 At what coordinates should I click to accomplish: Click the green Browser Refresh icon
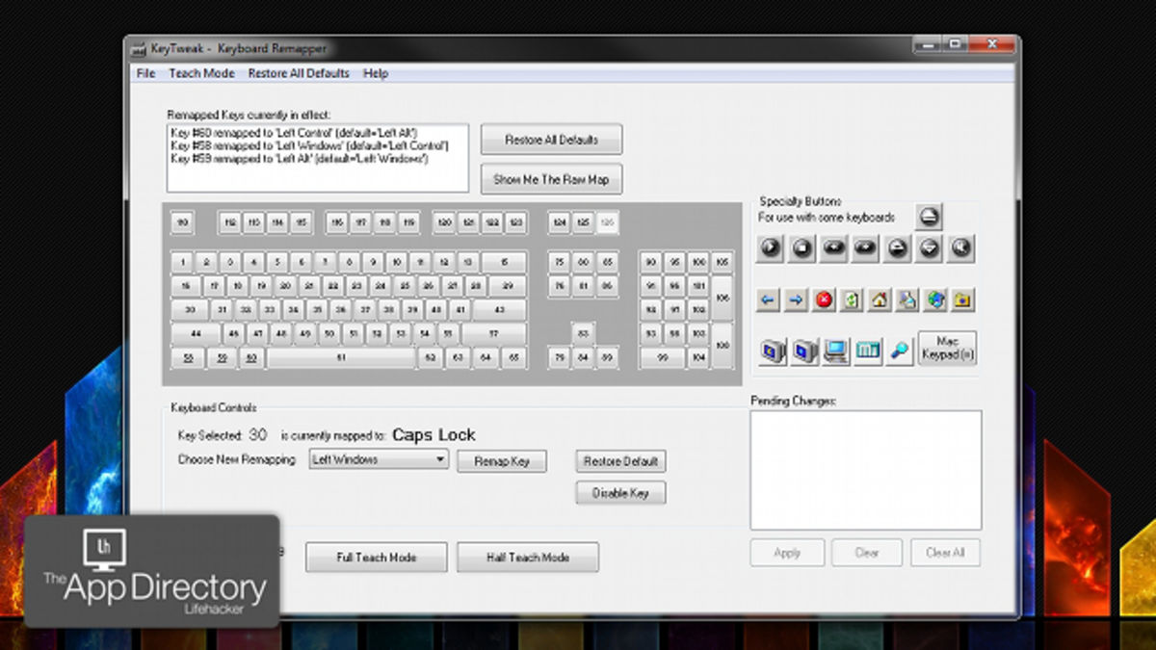[x=852, y=300]
